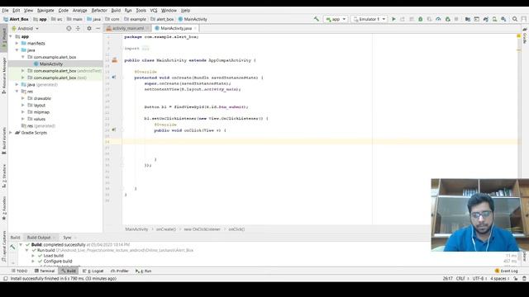Viewport: 529px width, 297px height.
Task: Open Project panel settings gear
Action: point(89,29)
